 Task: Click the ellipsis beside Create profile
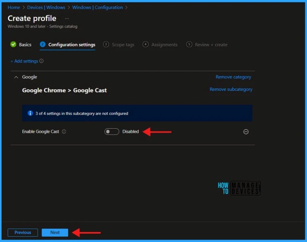click(67, 18)
